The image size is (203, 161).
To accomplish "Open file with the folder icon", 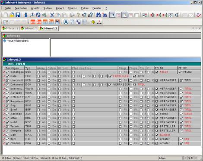I will click(x=12, y=15).
